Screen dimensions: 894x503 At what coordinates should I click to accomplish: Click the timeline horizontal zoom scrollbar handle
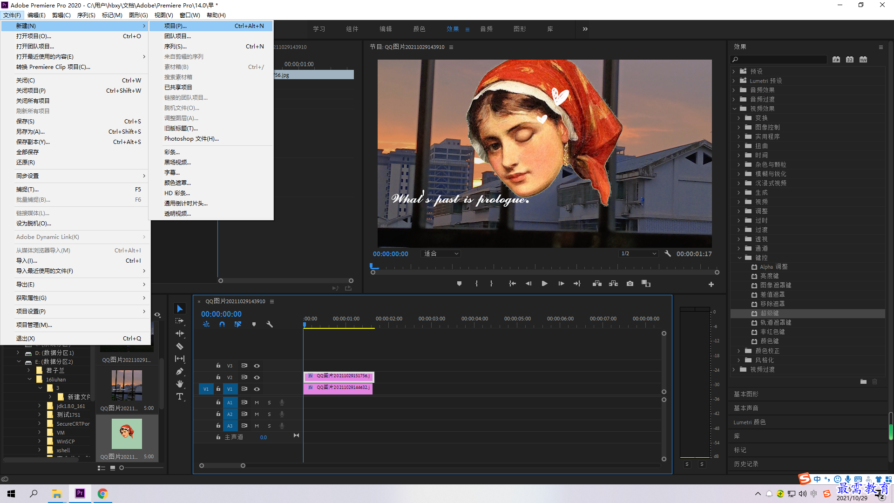[x=243, y=466]
